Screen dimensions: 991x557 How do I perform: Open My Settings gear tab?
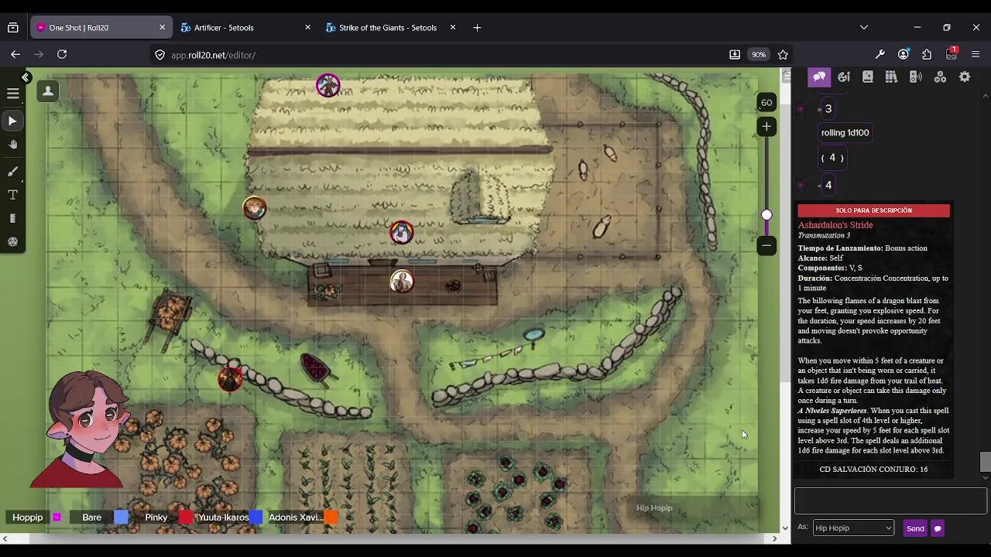pyautogui.click(x=965, y=77)
